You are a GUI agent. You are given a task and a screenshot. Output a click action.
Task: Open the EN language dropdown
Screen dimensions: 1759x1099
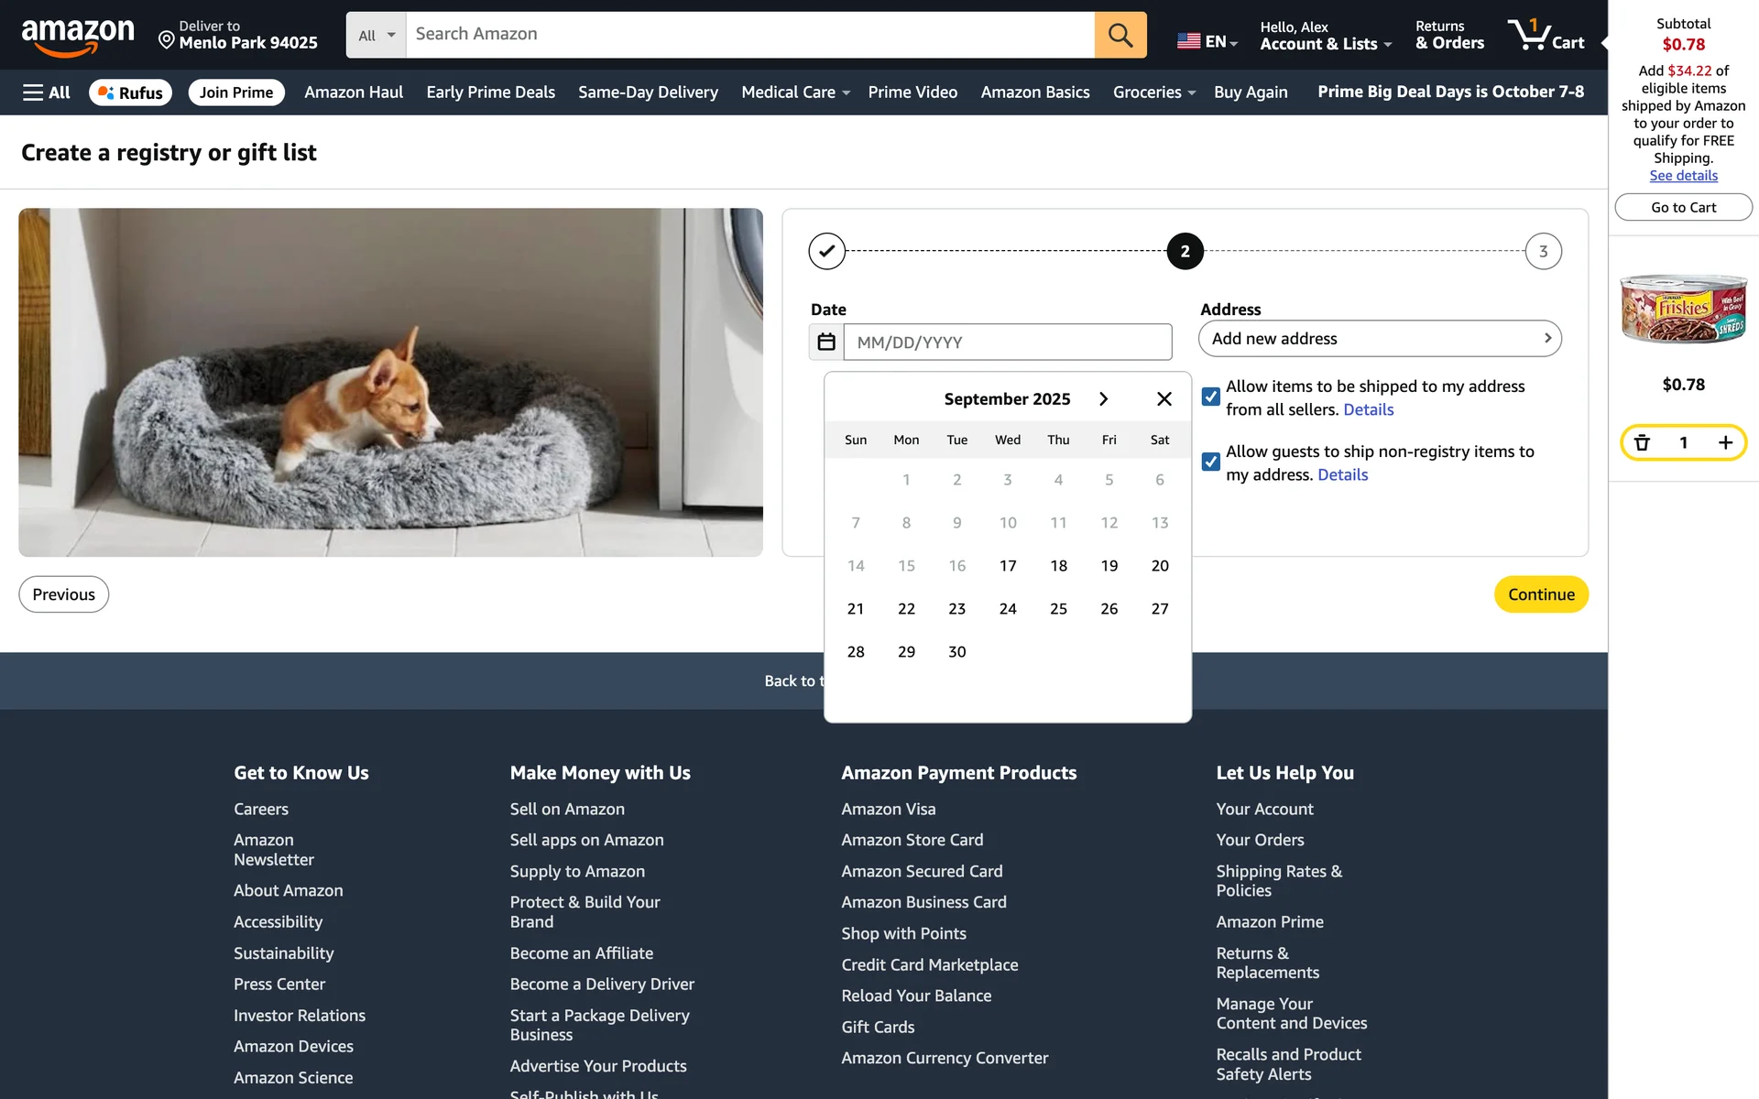[1207, 41]
